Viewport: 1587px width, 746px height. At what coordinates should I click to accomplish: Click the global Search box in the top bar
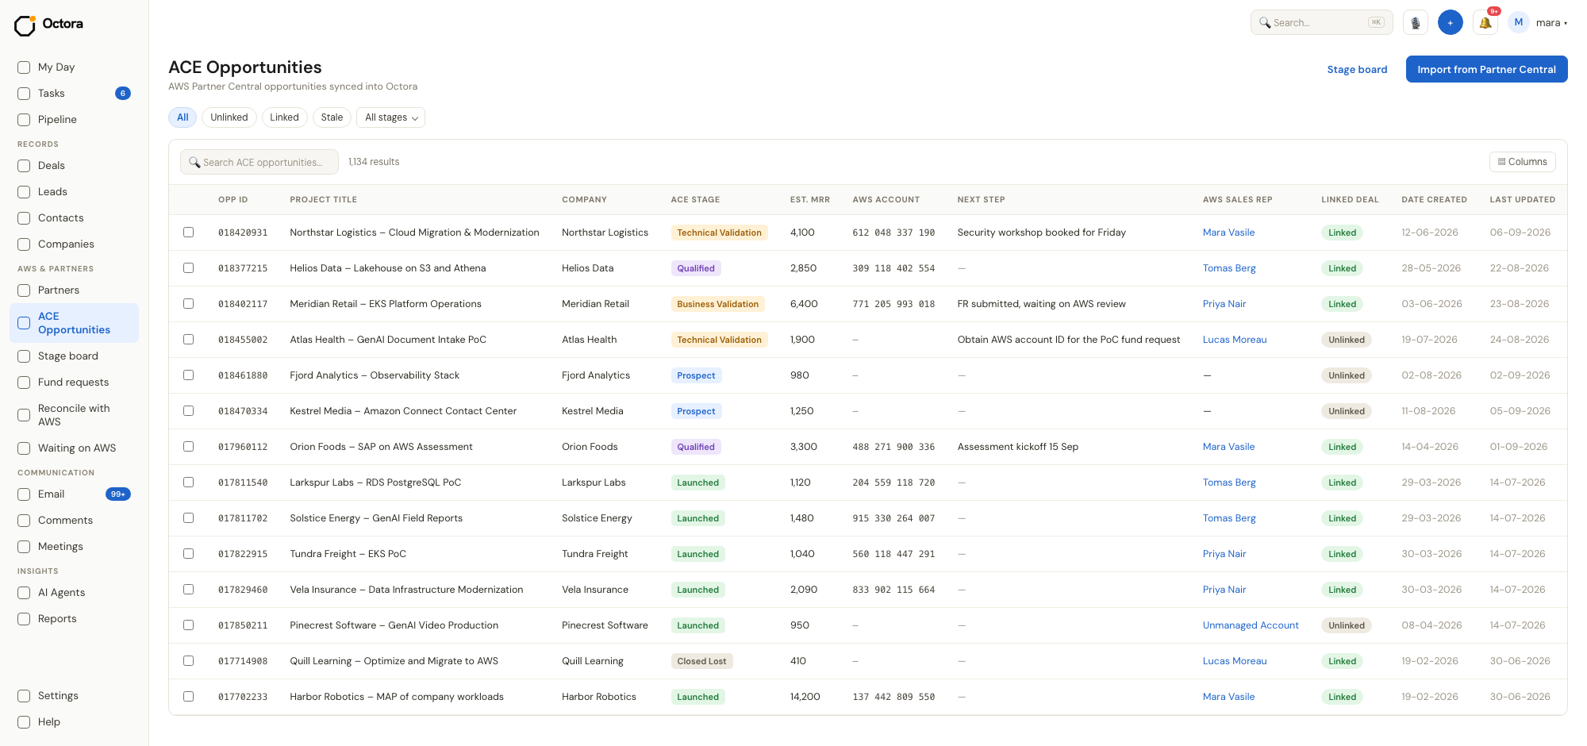coord(1322,23)
